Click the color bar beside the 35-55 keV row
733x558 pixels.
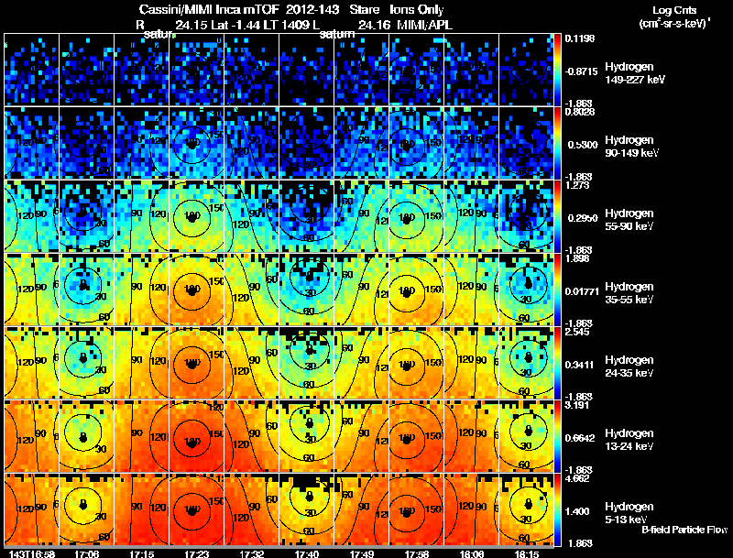tap(557, 290)
